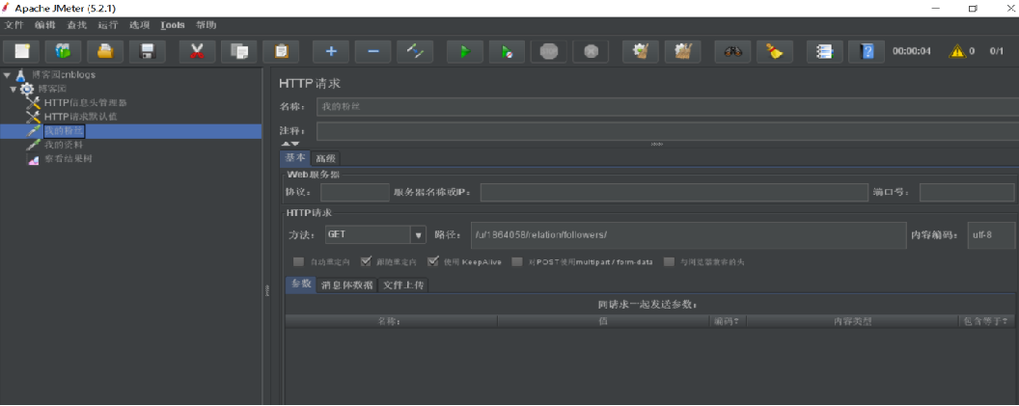Cut the selected element with scissors icon
The width and height of the screenshot is (1019, 406).
197,51
